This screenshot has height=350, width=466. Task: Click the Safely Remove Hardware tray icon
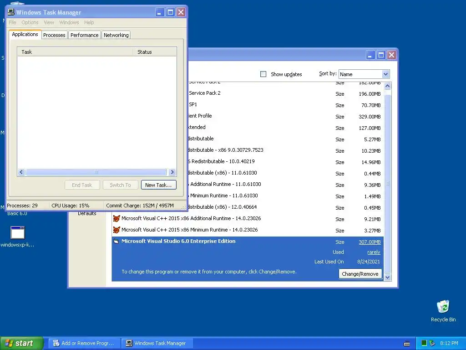[432, 343]
